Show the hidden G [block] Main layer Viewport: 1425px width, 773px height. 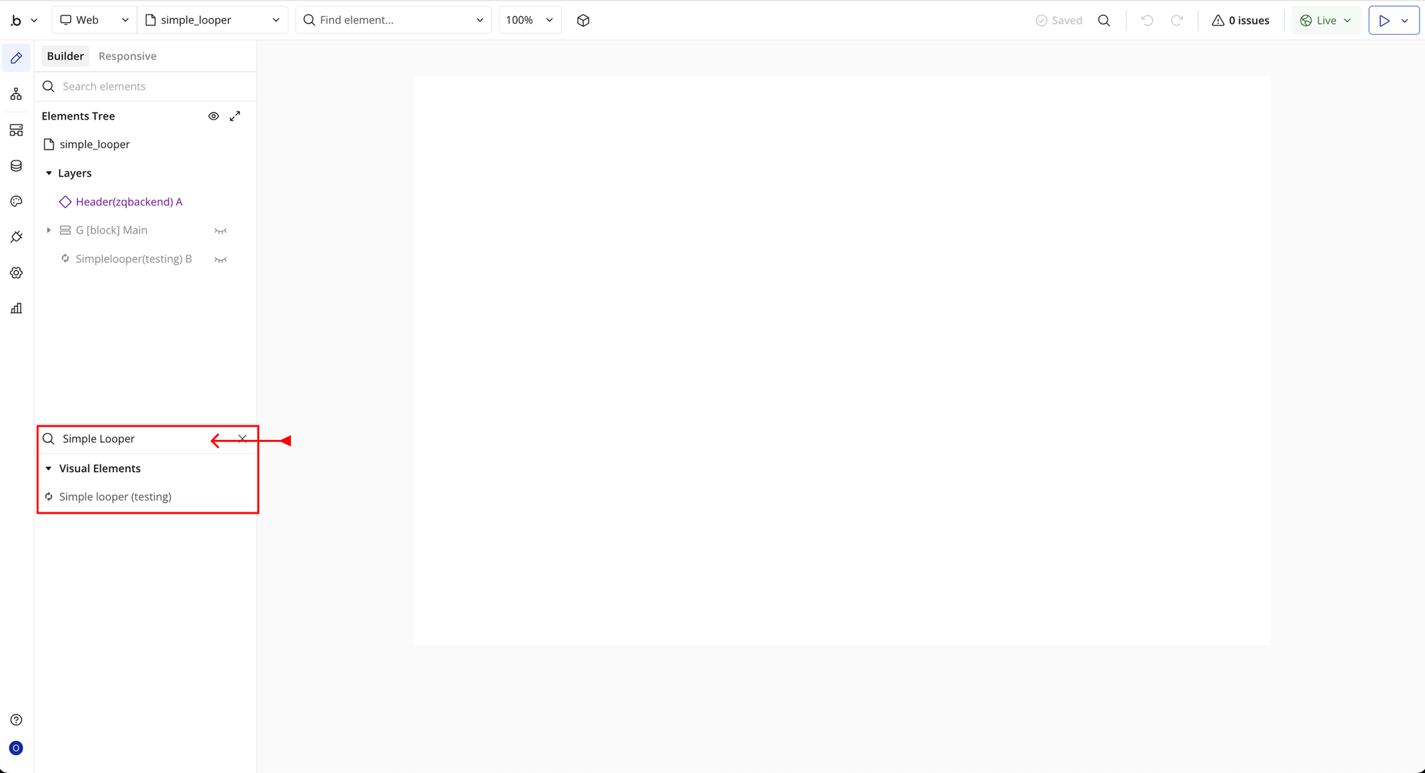point(221,231)
